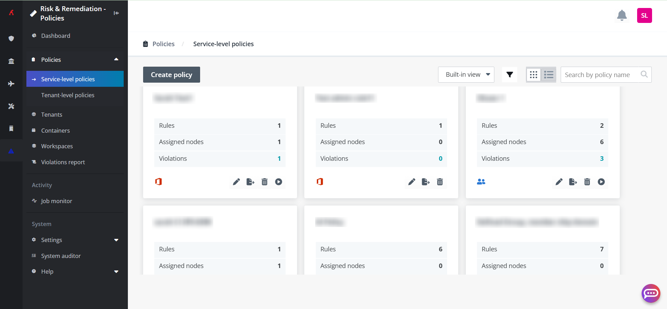Viewport: 667px width, 309px height.
Task: Click the archive box icon in left rail
Action: (x=11, y=128)
